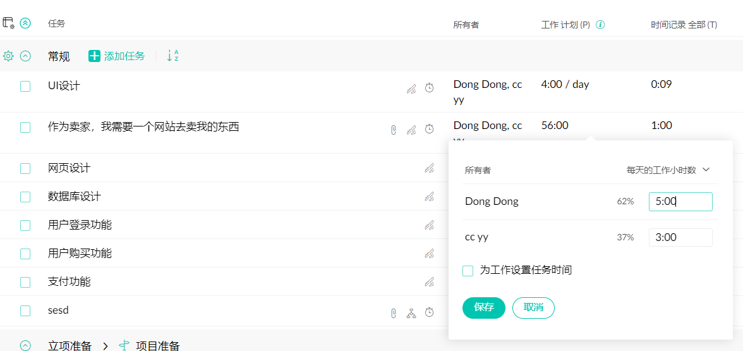743x351 pixels.
Task: Check the UI设计 task checkbox
Action: (25, 87)
